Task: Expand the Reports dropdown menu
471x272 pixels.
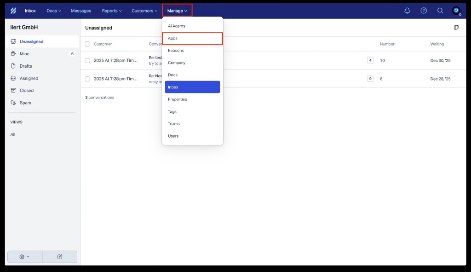Action: [112, 11]
